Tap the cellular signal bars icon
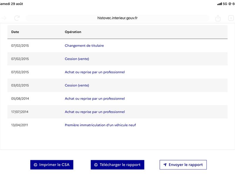 [x=219, y=4]
